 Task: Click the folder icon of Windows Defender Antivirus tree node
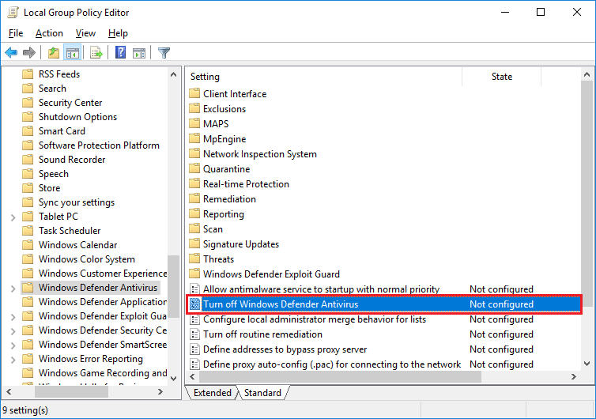28,288
